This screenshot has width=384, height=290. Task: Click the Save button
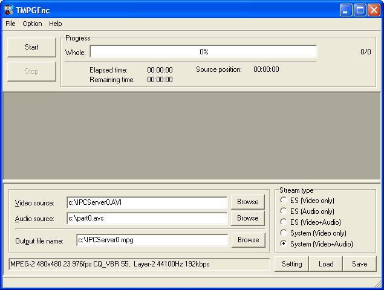360,264
